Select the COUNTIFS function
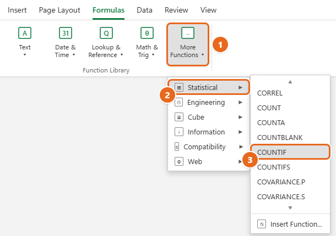This screenshot has height=236, width=336. tap(290, 167)
